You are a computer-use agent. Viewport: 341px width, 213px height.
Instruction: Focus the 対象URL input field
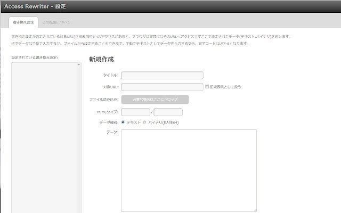[x=162, y=87]
